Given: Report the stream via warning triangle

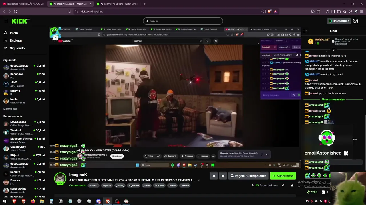Looking at the screenshot, I should (292, 185).
